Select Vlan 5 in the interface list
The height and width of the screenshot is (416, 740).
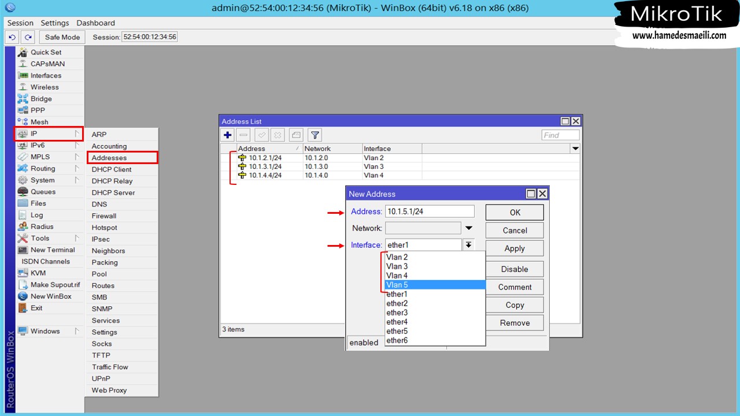(435, 285)
